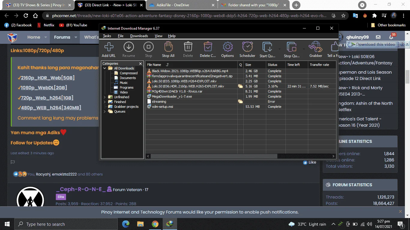410x230 pixels.
Task: Click the Resume download icon
Action: (129, 47)
